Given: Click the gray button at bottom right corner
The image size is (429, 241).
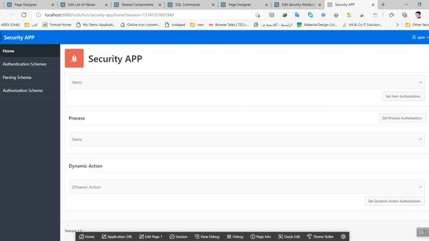Looking at the screenshot, I should [422, 232].
